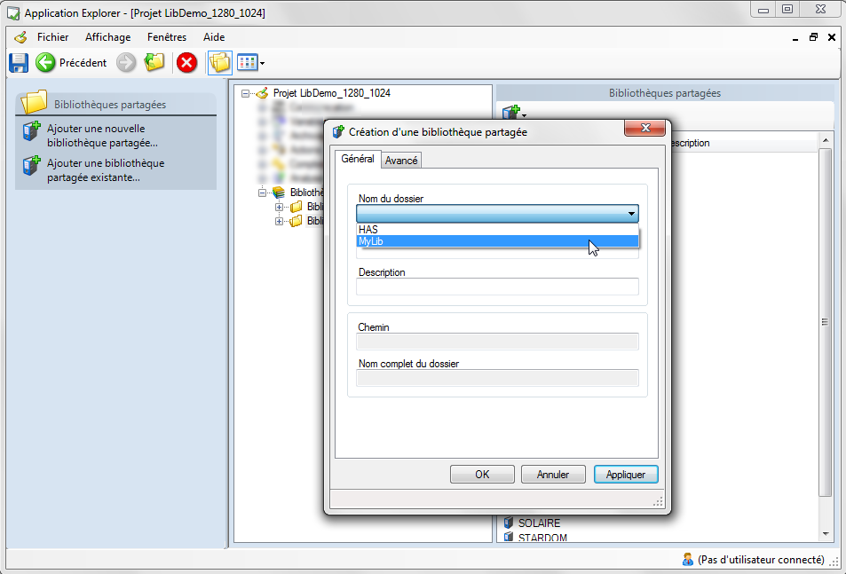Click the greyed-out forward arrow icon

(x=126, y=62)
